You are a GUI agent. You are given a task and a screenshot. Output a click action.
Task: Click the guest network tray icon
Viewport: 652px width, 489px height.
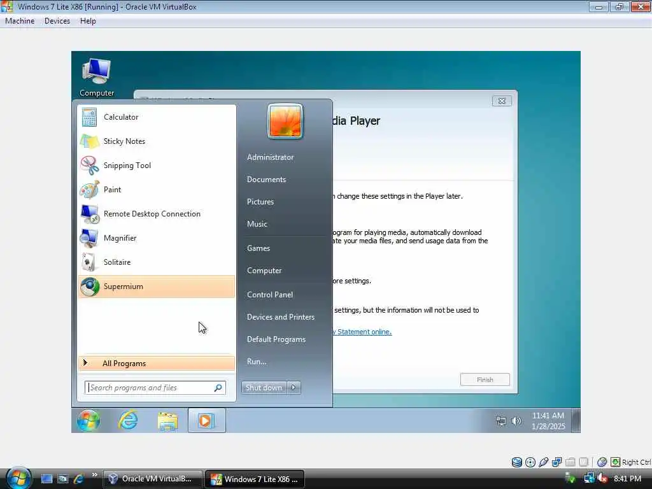pyautogui.click(x=501, y=422)
